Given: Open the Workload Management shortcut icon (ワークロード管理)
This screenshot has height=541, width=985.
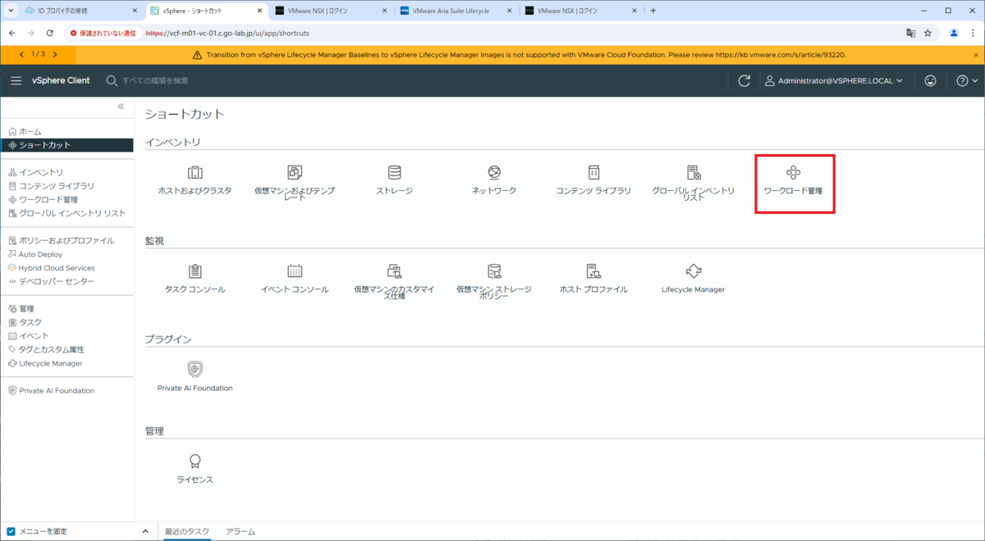Looking at the screenshot, I should (793, 172).
